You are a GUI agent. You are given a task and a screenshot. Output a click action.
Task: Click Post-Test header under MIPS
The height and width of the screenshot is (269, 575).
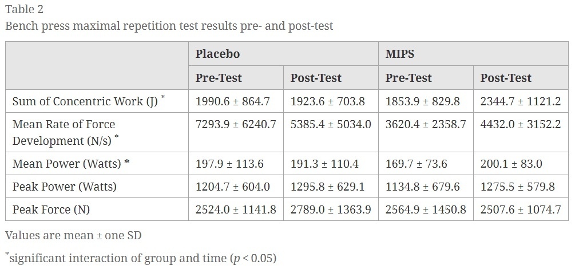pos(506,78)
